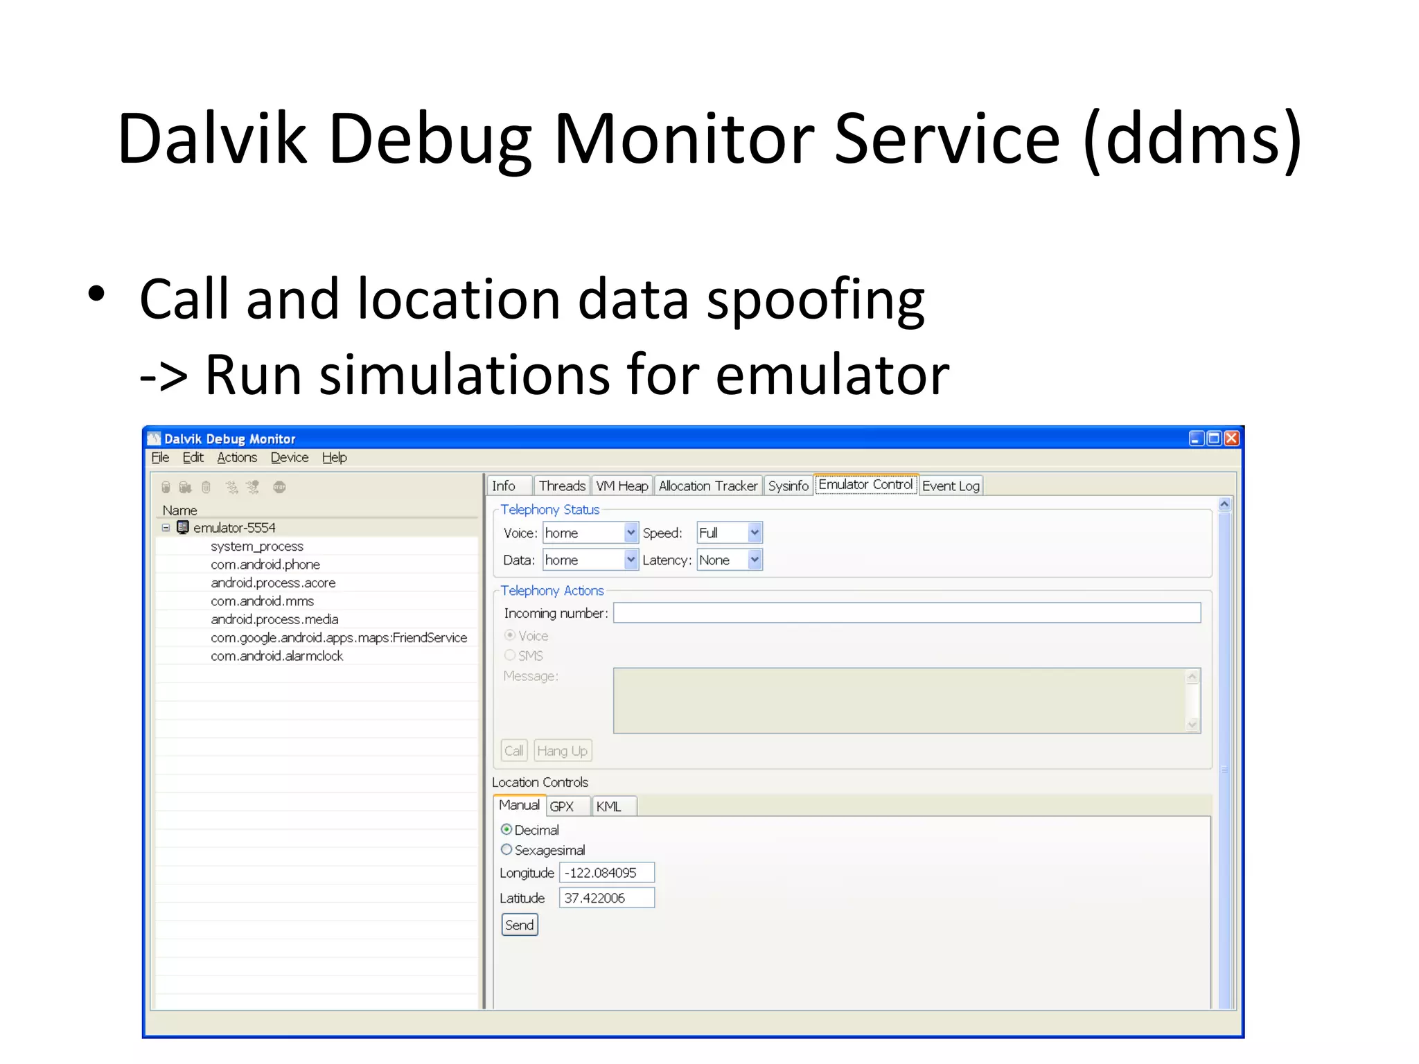
Task: Close the Dalvik Debug Monitor window
Action: coord(1231,438)
